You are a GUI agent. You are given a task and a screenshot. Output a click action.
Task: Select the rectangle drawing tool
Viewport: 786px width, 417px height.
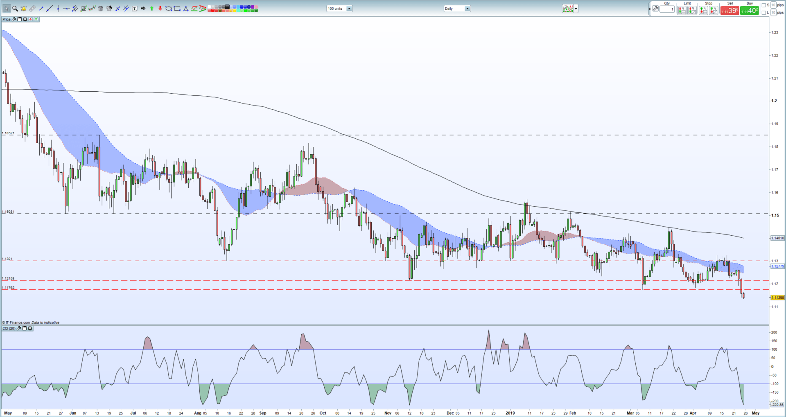pyautogui.click(x=177, y=8)
